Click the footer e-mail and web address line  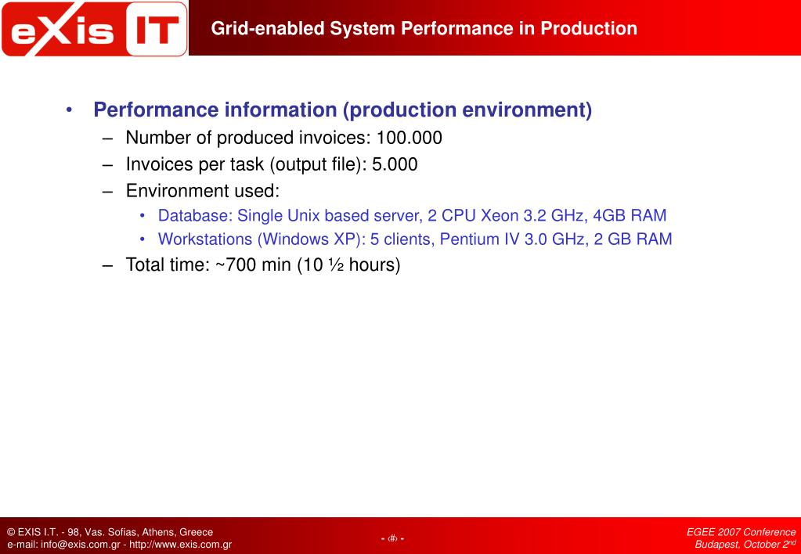(x=120, y=545)
